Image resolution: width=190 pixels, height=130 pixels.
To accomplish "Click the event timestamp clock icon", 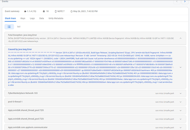I will [x=71, y=11].
